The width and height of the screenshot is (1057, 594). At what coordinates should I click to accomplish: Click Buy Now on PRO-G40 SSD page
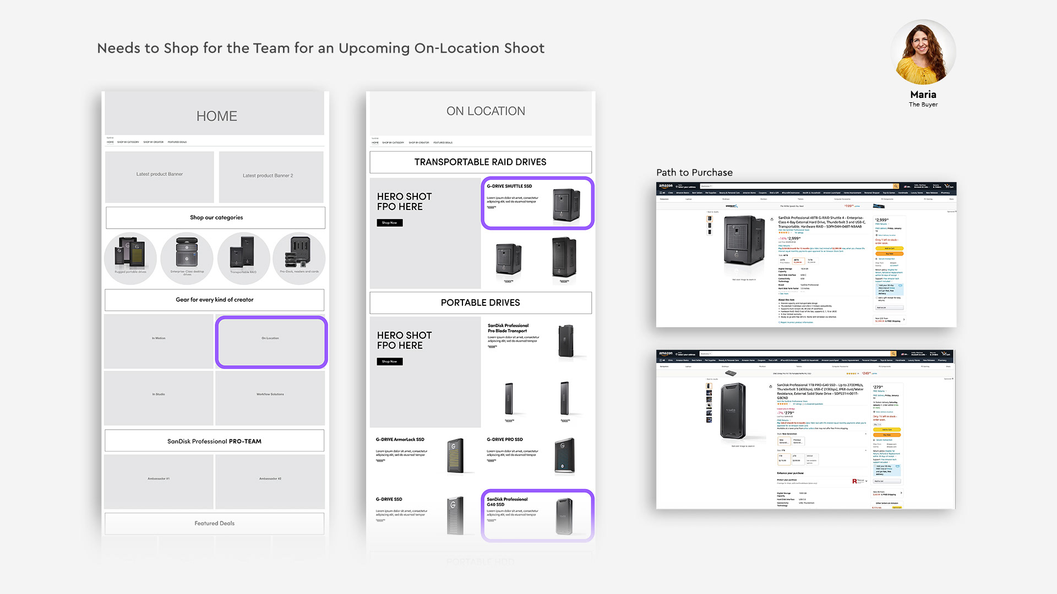887,435
